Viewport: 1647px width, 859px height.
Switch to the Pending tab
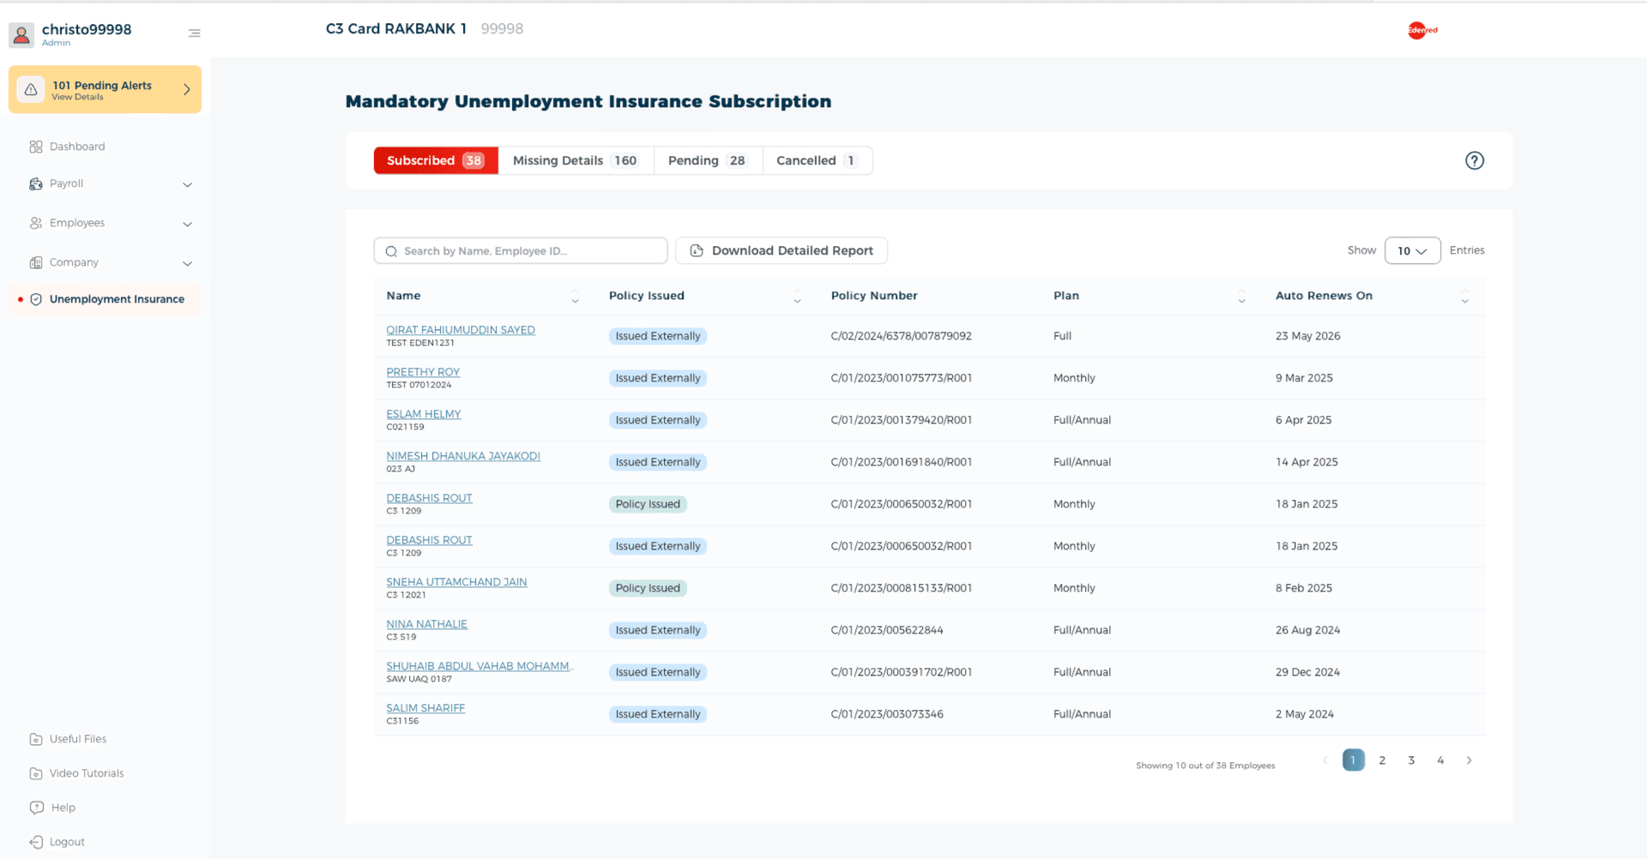tap(708, 160)
